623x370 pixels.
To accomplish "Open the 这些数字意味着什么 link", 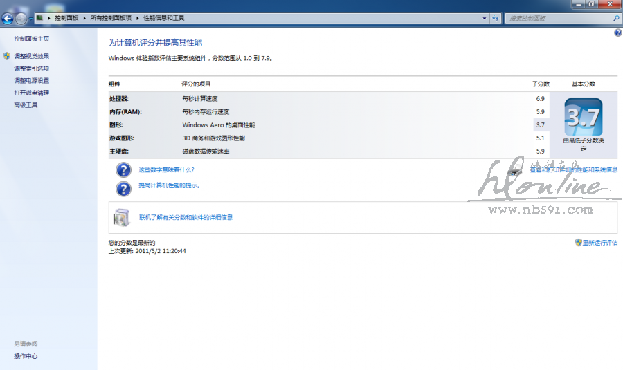I will 166,170.
